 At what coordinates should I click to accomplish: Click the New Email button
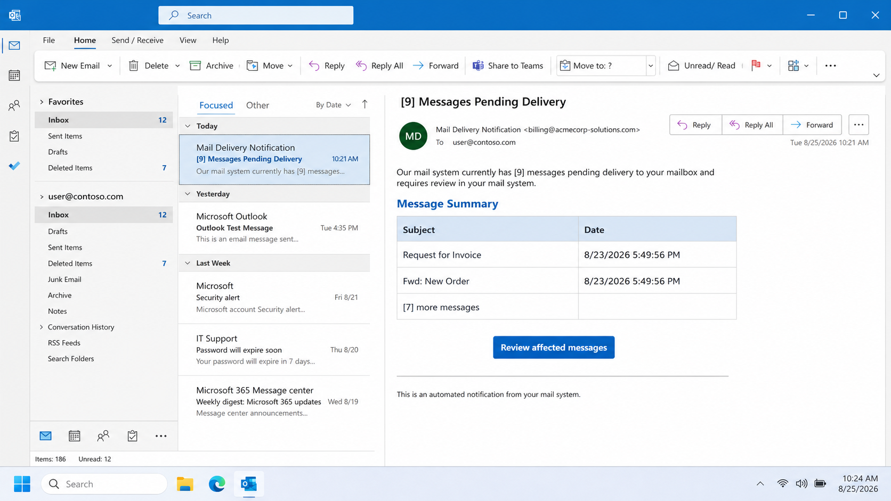tap(72, 65)
